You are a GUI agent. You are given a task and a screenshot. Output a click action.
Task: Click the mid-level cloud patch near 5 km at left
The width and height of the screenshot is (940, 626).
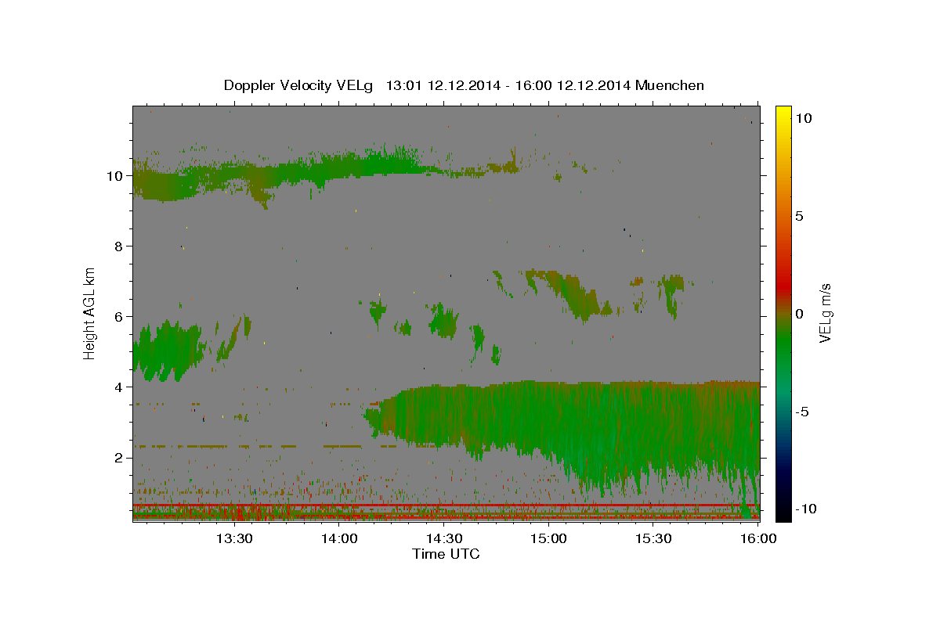[x=168, y=351]
